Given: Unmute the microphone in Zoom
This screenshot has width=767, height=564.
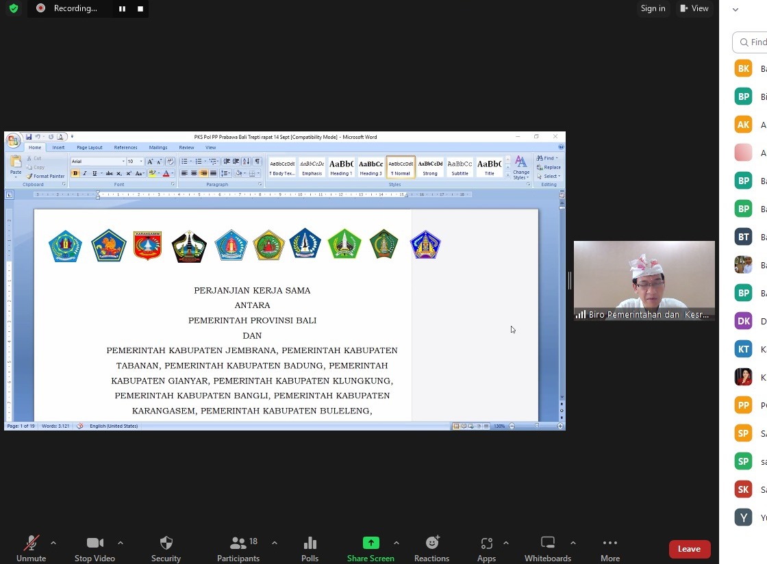Looking at the screenshot, I should (x=32, y=548).
